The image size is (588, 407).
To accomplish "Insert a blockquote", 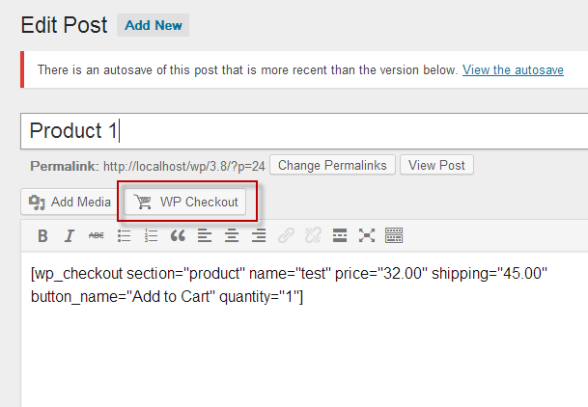I will pos(178,236).
